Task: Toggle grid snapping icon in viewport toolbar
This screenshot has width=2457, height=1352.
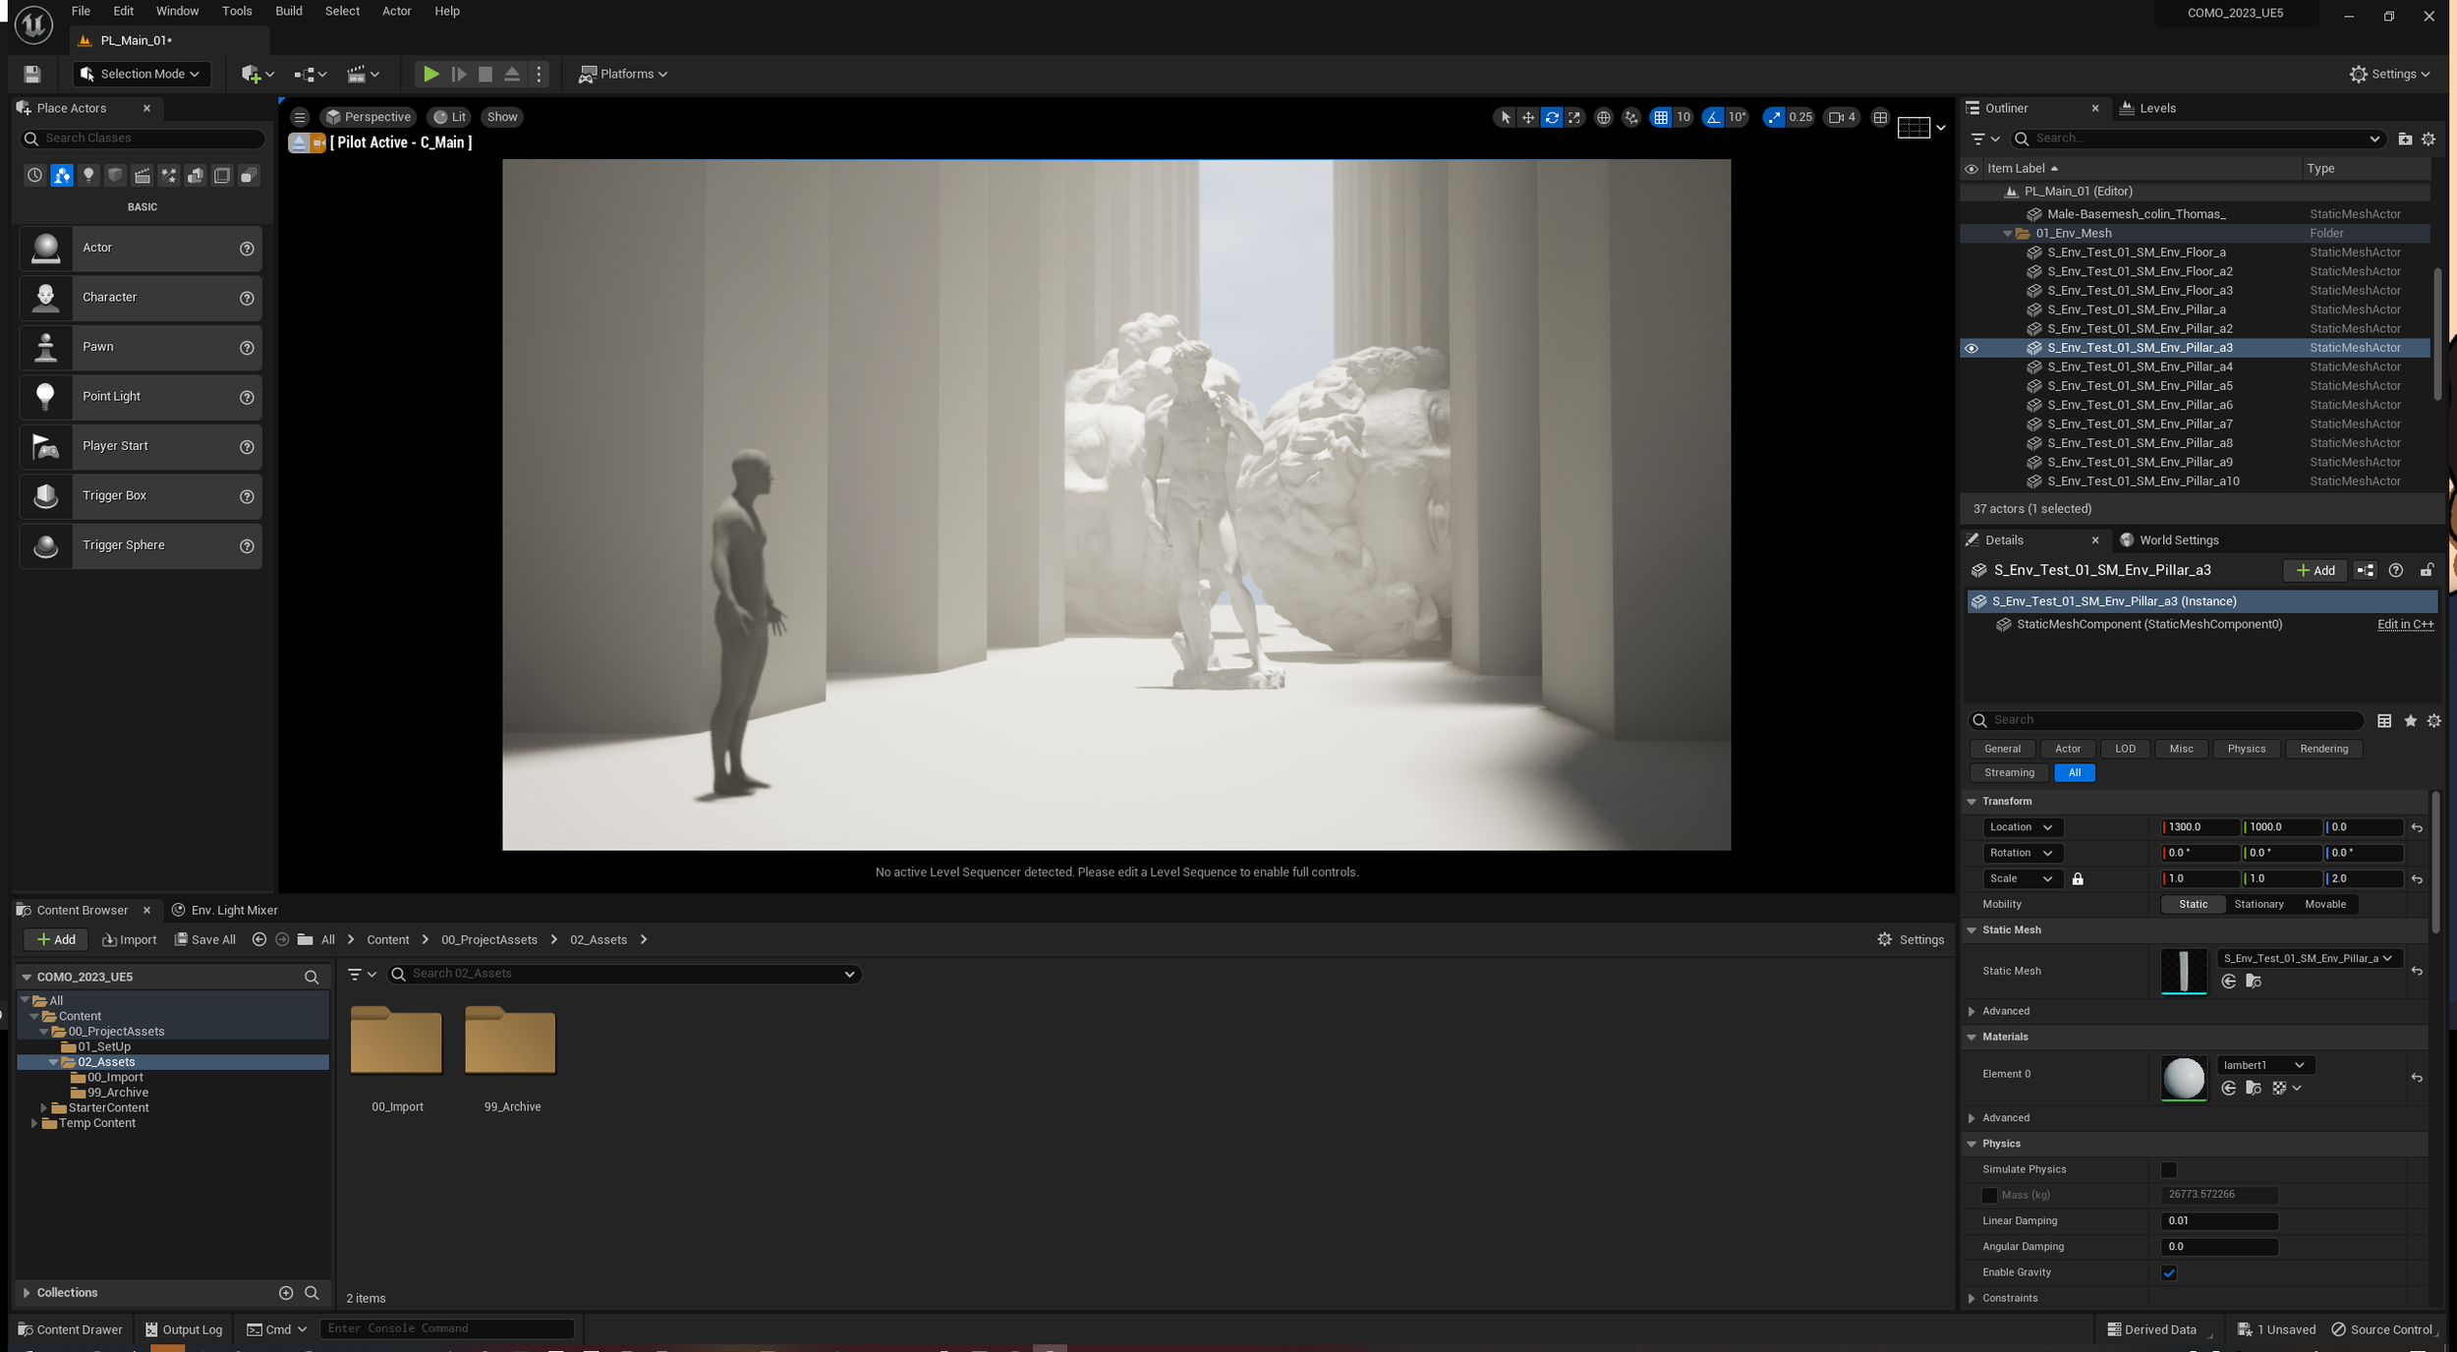Action: click(1660, 117)
